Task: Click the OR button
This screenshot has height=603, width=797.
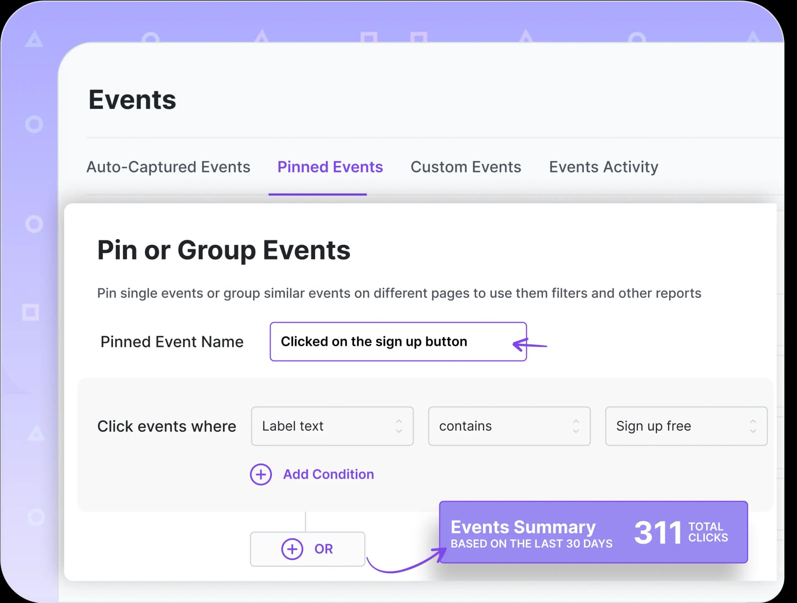Action: 307,549
